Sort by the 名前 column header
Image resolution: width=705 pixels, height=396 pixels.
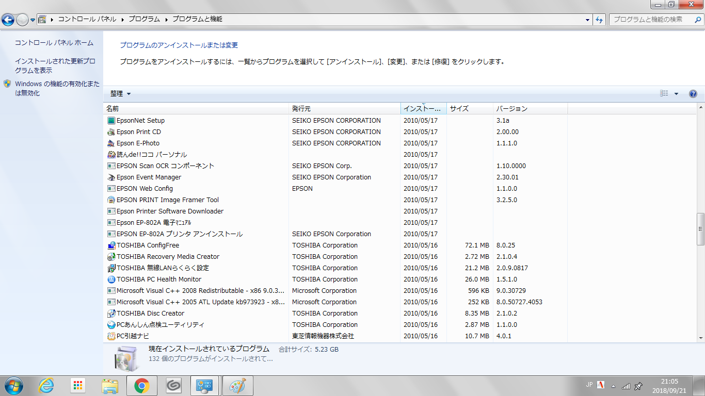point(196,109)
